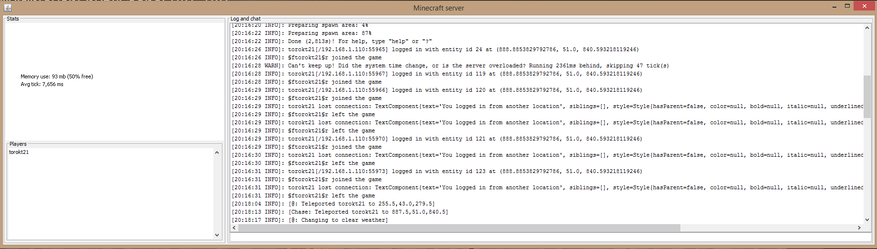Click the log's scroll left arrow
This screenshot has width=877, height=249.
[x=234, y=228]
